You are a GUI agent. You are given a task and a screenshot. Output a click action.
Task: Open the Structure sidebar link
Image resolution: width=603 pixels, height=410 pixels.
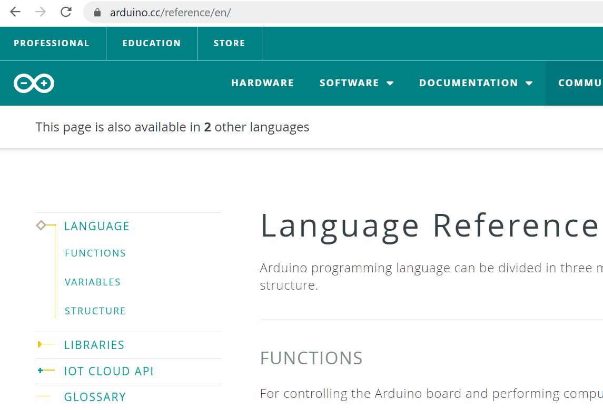click(x=95, y=311)
